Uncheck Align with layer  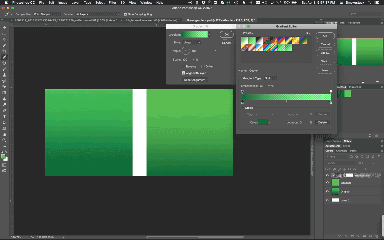[183, 73]
